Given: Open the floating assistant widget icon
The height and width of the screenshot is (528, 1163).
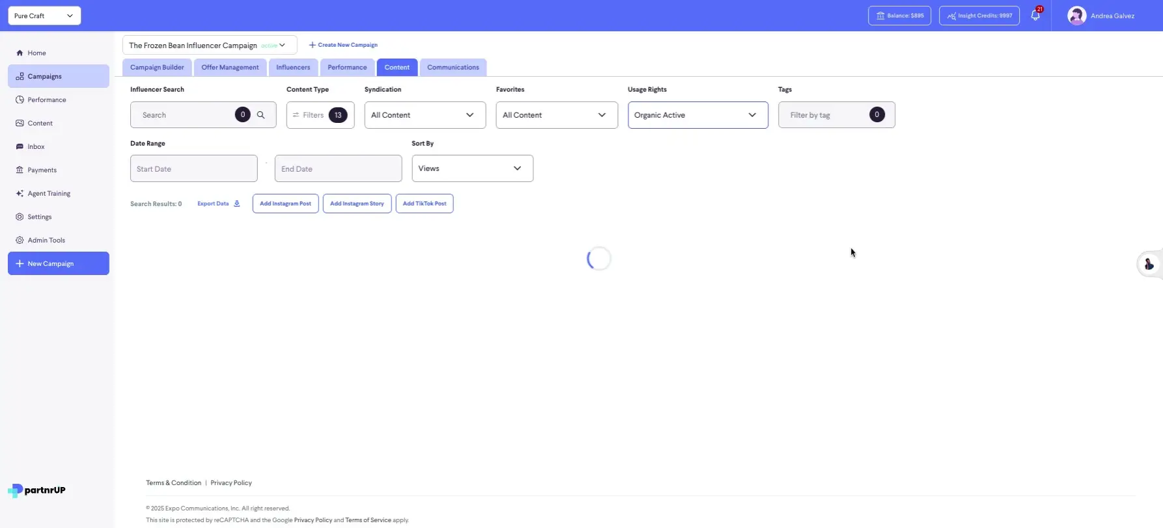Looking at the screenshot, I should (x=1149, y=264).
